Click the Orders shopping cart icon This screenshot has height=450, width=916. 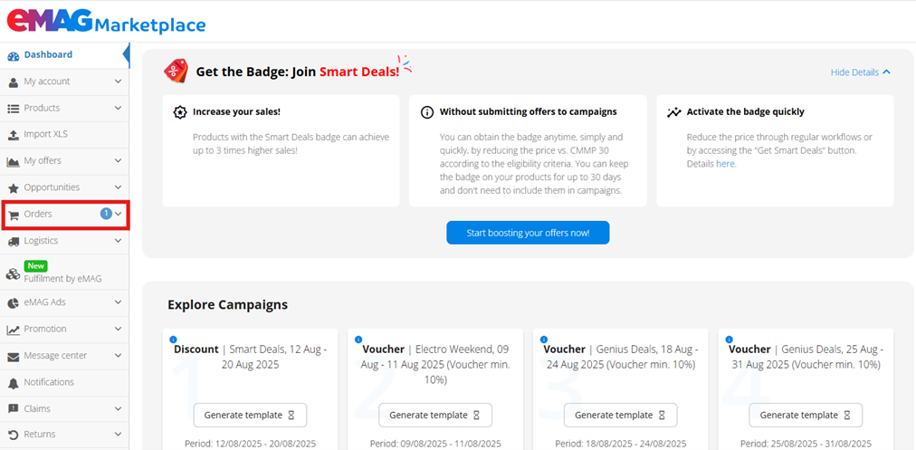click(x=14, y=215)
